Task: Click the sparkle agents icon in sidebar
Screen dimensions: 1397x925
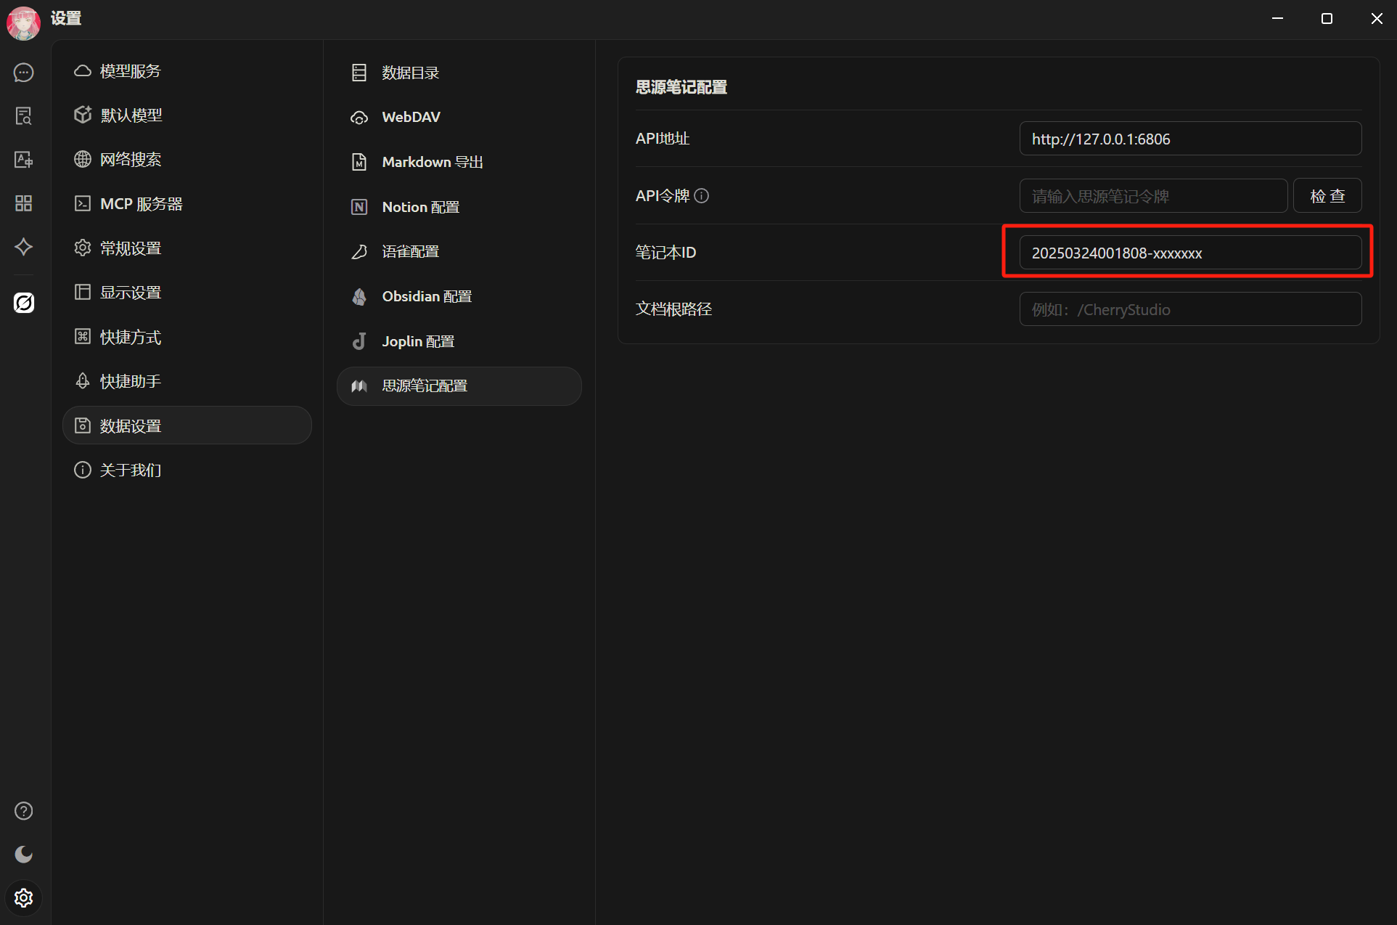Action: click(x=24, y=247)
